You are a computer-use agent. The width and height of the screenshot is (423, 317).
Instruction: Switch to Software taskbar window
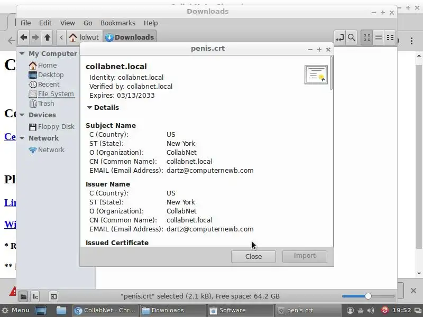[x=240, y=310]
